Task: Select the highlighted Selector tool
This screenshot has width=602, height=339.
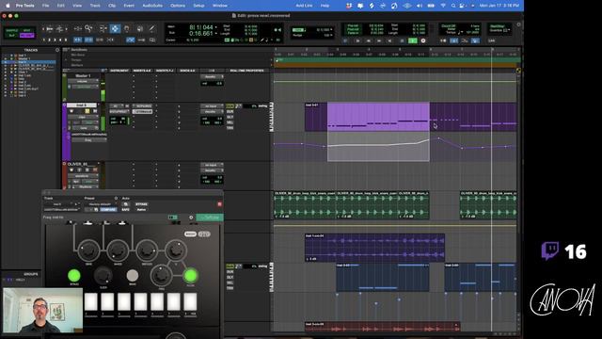Action: click(115, 28)
